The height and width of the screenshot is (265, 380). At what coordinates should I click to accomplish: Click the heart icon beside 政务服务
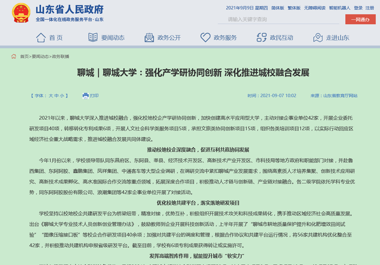[205, 38]
